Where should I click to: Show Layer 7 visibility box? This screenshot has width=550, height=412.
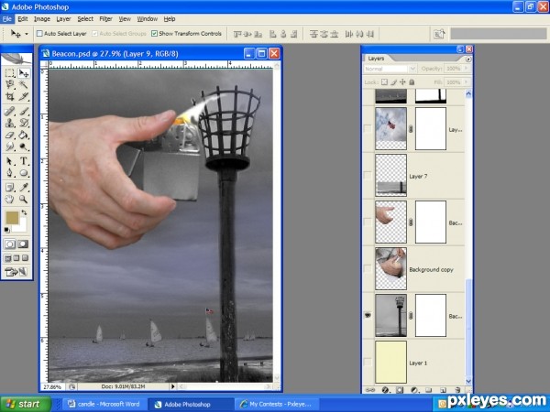click(368, 175)
